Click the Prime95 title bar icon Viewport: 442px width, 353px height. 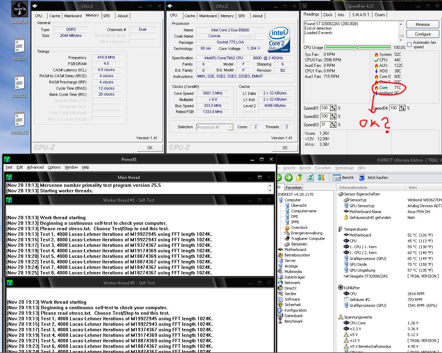[7, 159]
